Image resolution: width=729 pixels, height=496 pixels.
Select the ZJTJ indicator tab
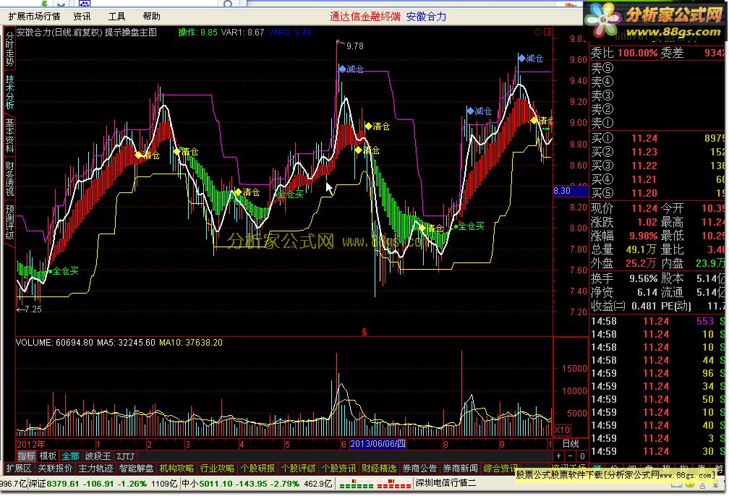point(126,456)
